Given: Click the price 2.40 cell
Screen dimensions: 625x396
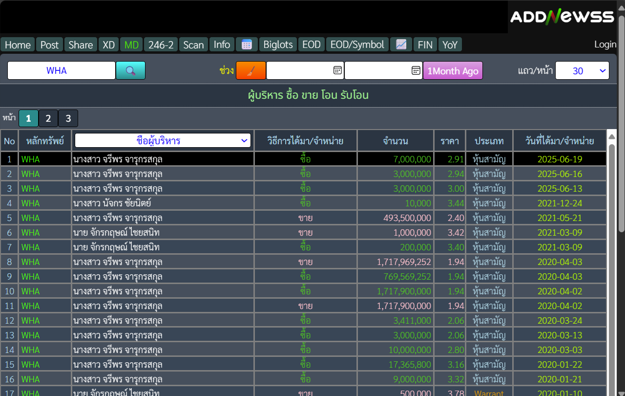Looking at the screenshot, I should click(x=450, y=218).
